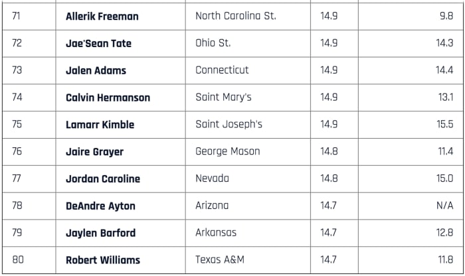
Task: Click the player name Allerik Freeman
Action: (x=102, y=16)
